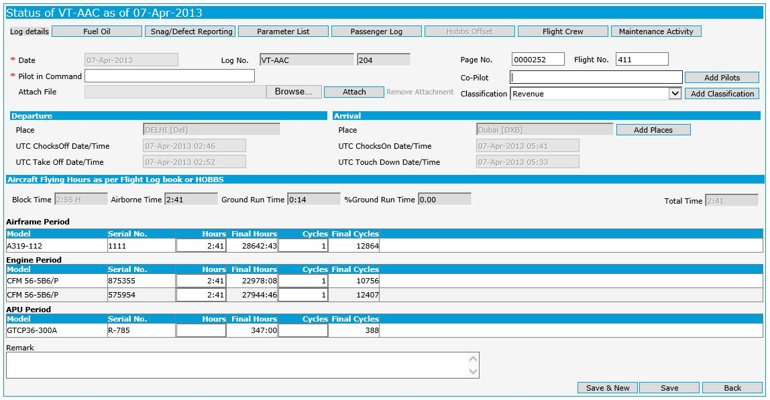The width and height of the screenshot is (770, 400).
Task: Click the Save button
Action: pyautogui.click(x=669, y=387)
